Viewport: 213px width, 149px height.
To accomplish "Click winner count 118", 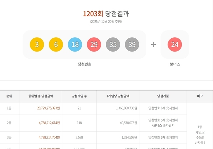I will coord(79,123).
